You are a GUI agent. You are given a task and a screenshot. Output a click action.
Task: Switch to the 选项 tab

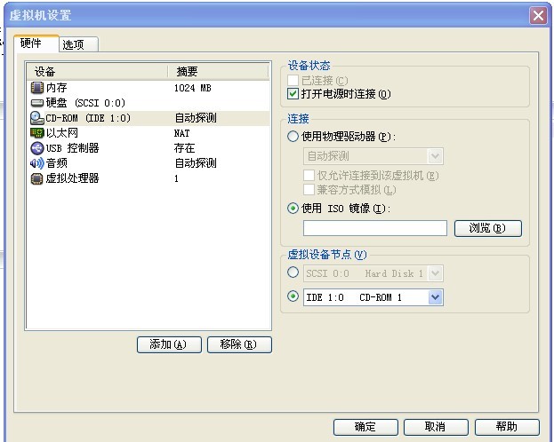pyautogui.click(x=78, y=44)
